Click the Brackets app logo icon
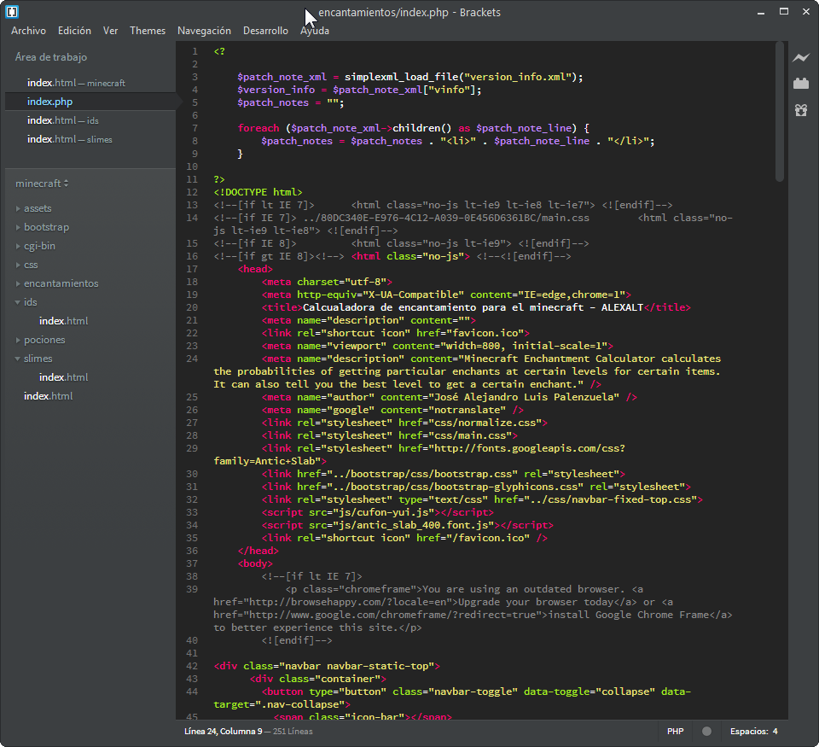The image size is (819, 747). tap(12, 11)
